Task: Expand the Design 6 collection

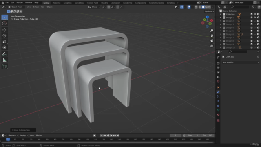Action: [x=221, y=34]
